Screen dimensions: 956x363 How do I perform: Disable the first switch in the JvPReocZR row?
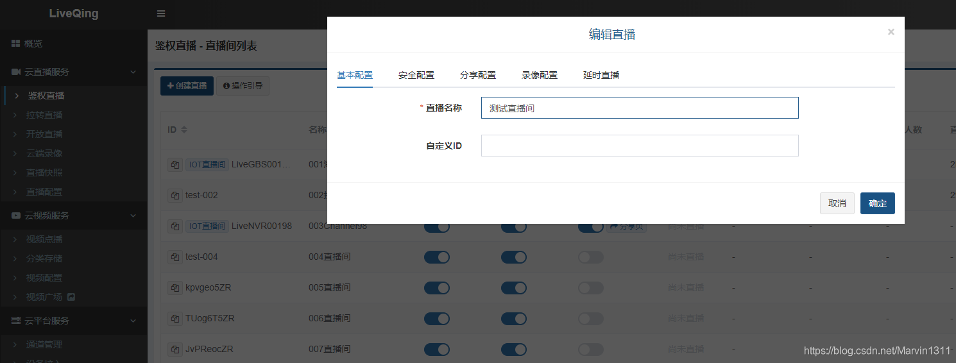(437, 349)
